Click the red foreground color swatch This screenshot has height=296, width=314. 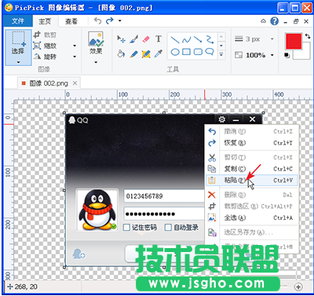294,42
